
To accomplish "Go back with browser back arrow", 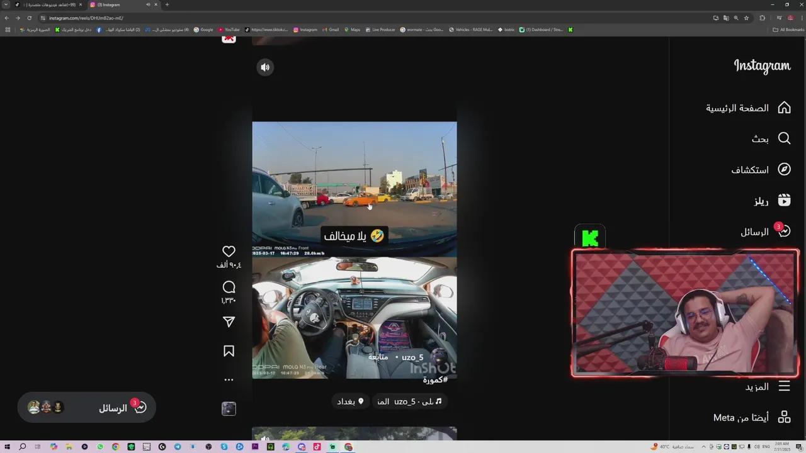I will [x=7, y=18].
